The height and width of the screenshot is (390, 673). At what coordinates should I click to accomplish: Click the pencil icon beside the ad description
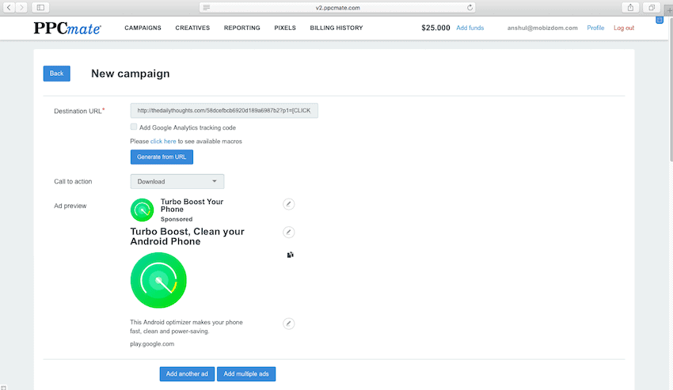(289, 324)
